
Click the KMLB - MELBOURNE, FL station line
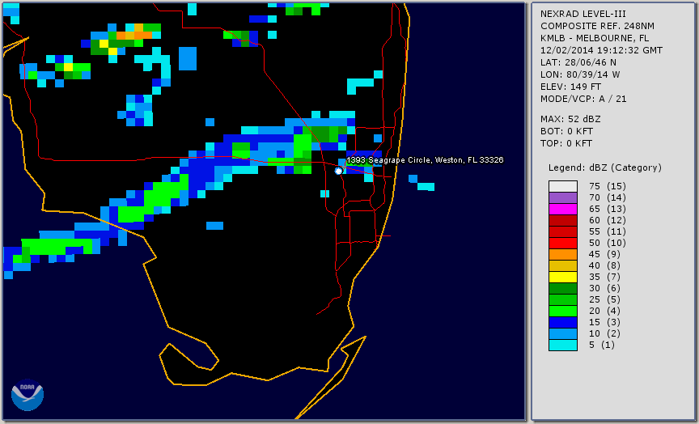(x=595, y=38)
